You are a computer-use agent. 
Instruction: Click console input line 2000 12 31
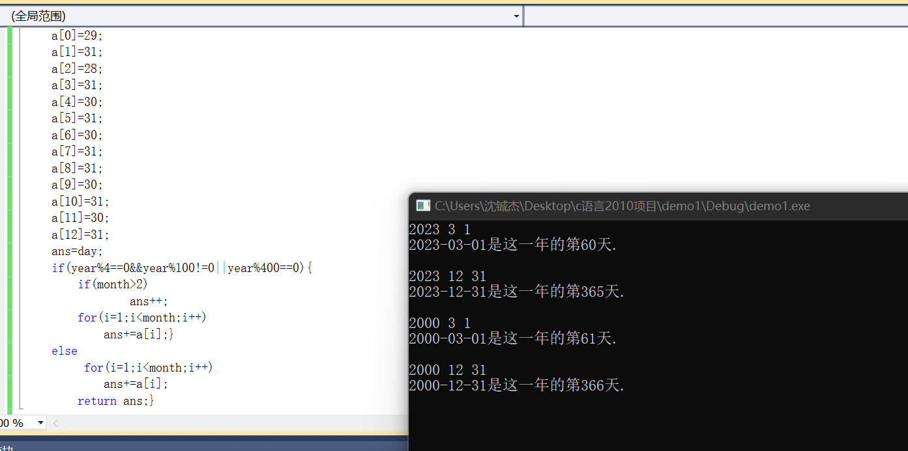point(447,370)
